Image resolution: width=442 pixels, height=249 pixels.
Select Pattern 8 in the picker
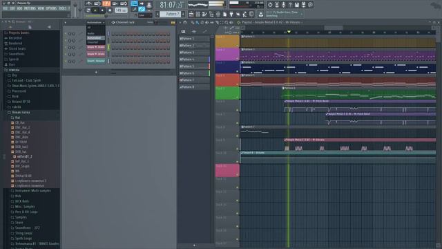click(x=194, y=87)
